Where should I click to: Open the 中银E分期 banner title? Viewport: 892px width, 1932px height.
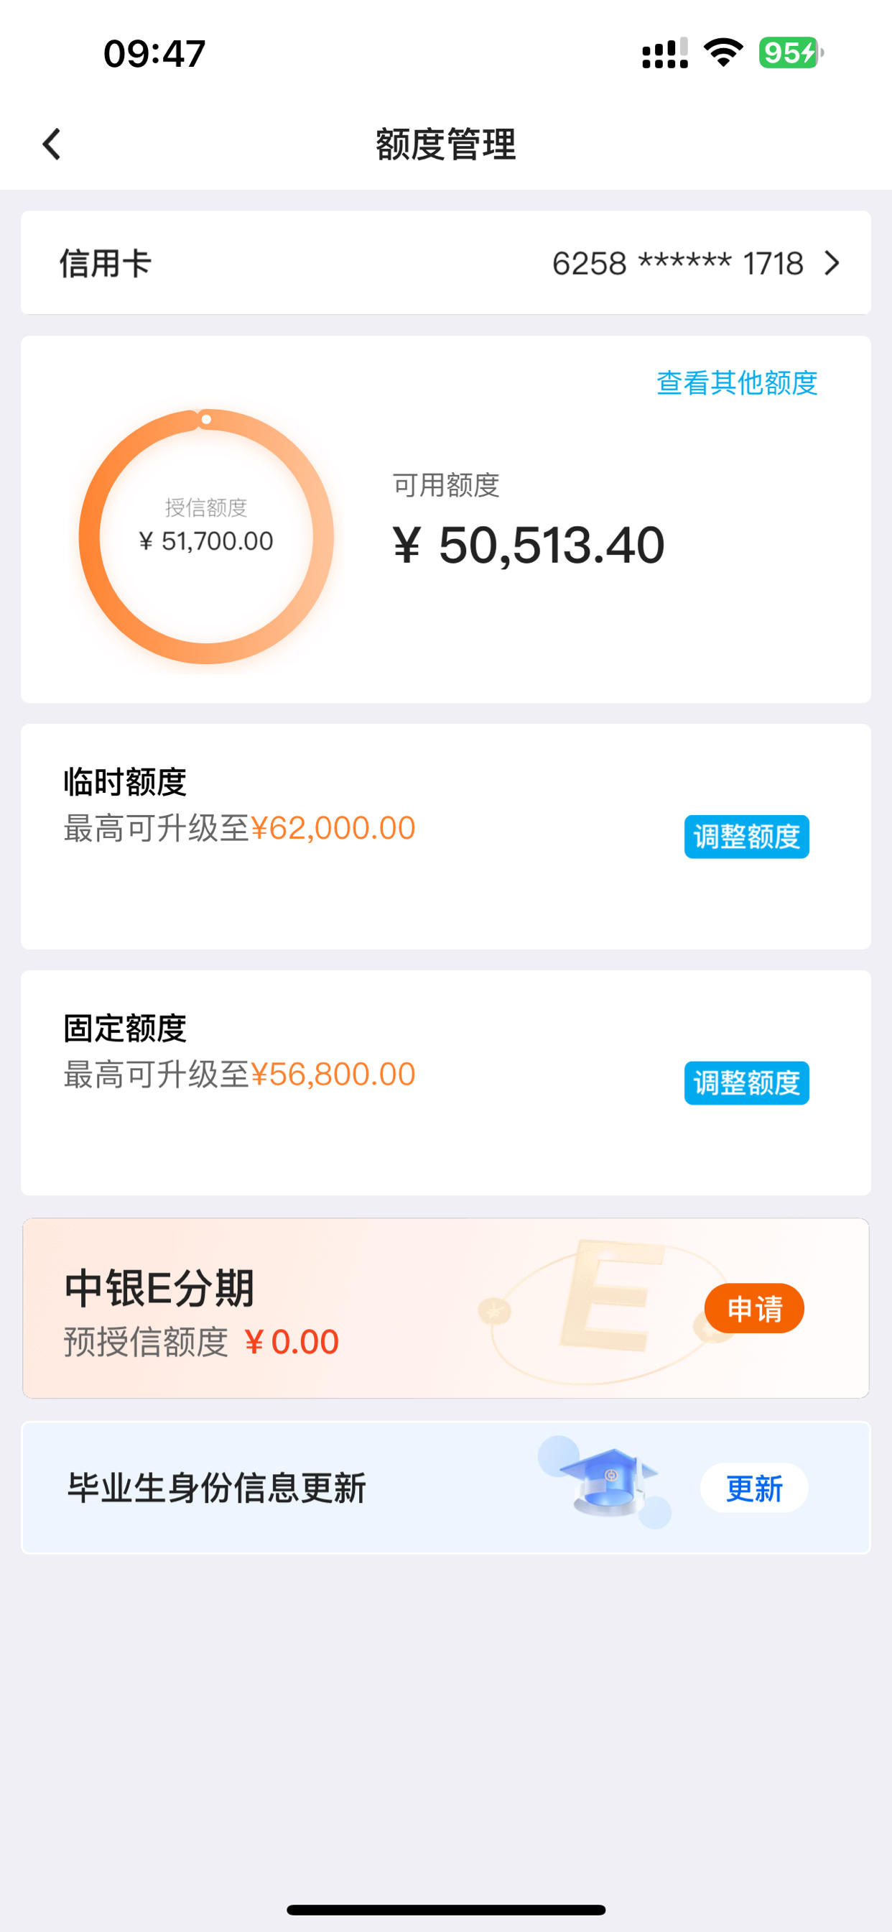(159, 1289)
